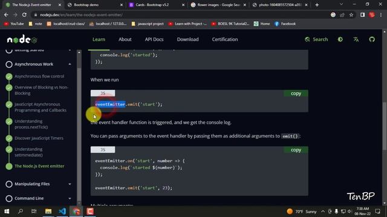Close the Bootstrap demo tab
This screenshot has height=217, width=387.
tap(121, 5)
